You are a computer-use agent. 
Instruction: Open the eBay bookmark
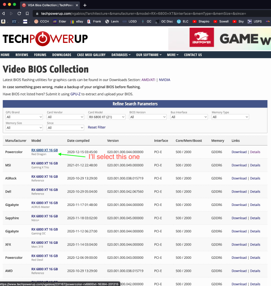[77, 21]
